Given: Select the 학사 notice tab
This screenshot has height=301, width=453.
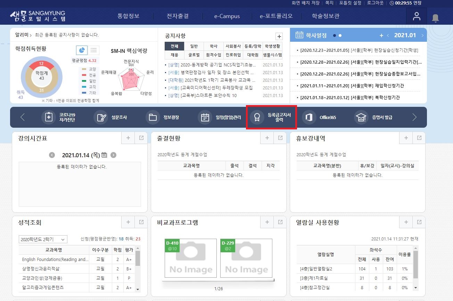Looking at the screenshot, I should click(214, 46).
